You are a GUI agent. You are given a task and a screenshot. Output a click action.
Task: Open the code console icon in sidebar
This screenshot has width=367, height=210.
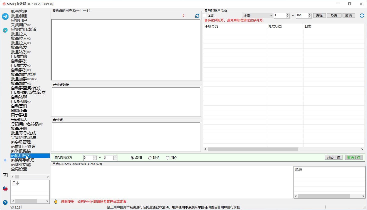click(x=5, y=175)
